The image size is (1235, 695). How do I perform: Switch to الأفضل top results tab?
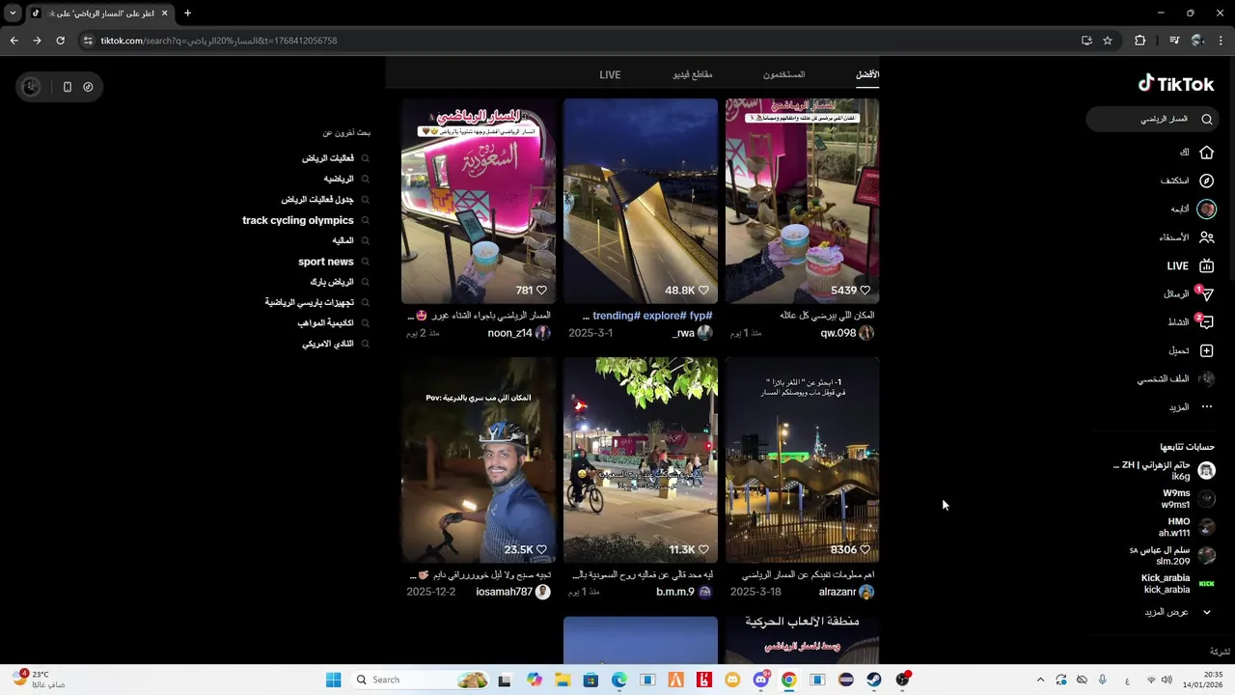coord(867,74)
